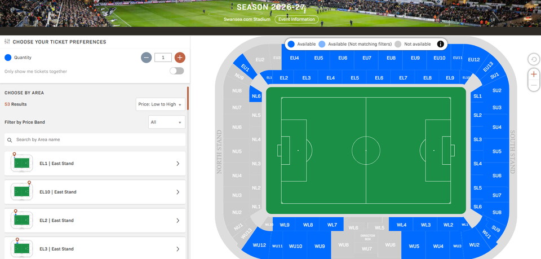Image resolution: width=541 pixels, height=259 pixels.
Task: Open the Filter by Price Band dropdown
Action: (166, 122)
